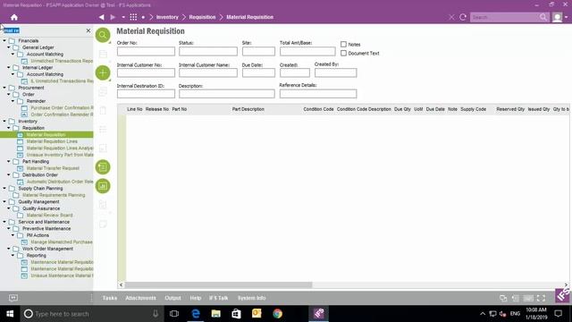572x322 pixels.
Task: Enable the Document Text checkbox
Action: (x=343, y=54)
